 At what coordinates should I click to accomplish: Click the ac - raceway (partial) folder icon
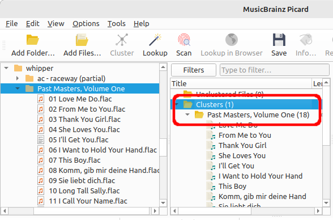(x=29, y=78)
